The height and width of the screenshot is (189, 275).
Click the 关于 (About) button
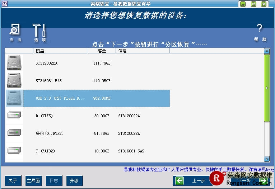point(13,180)
